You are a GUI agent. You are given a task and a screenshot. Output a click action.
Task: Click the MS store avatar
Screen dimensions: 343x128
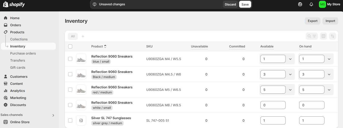coord(322,4)
